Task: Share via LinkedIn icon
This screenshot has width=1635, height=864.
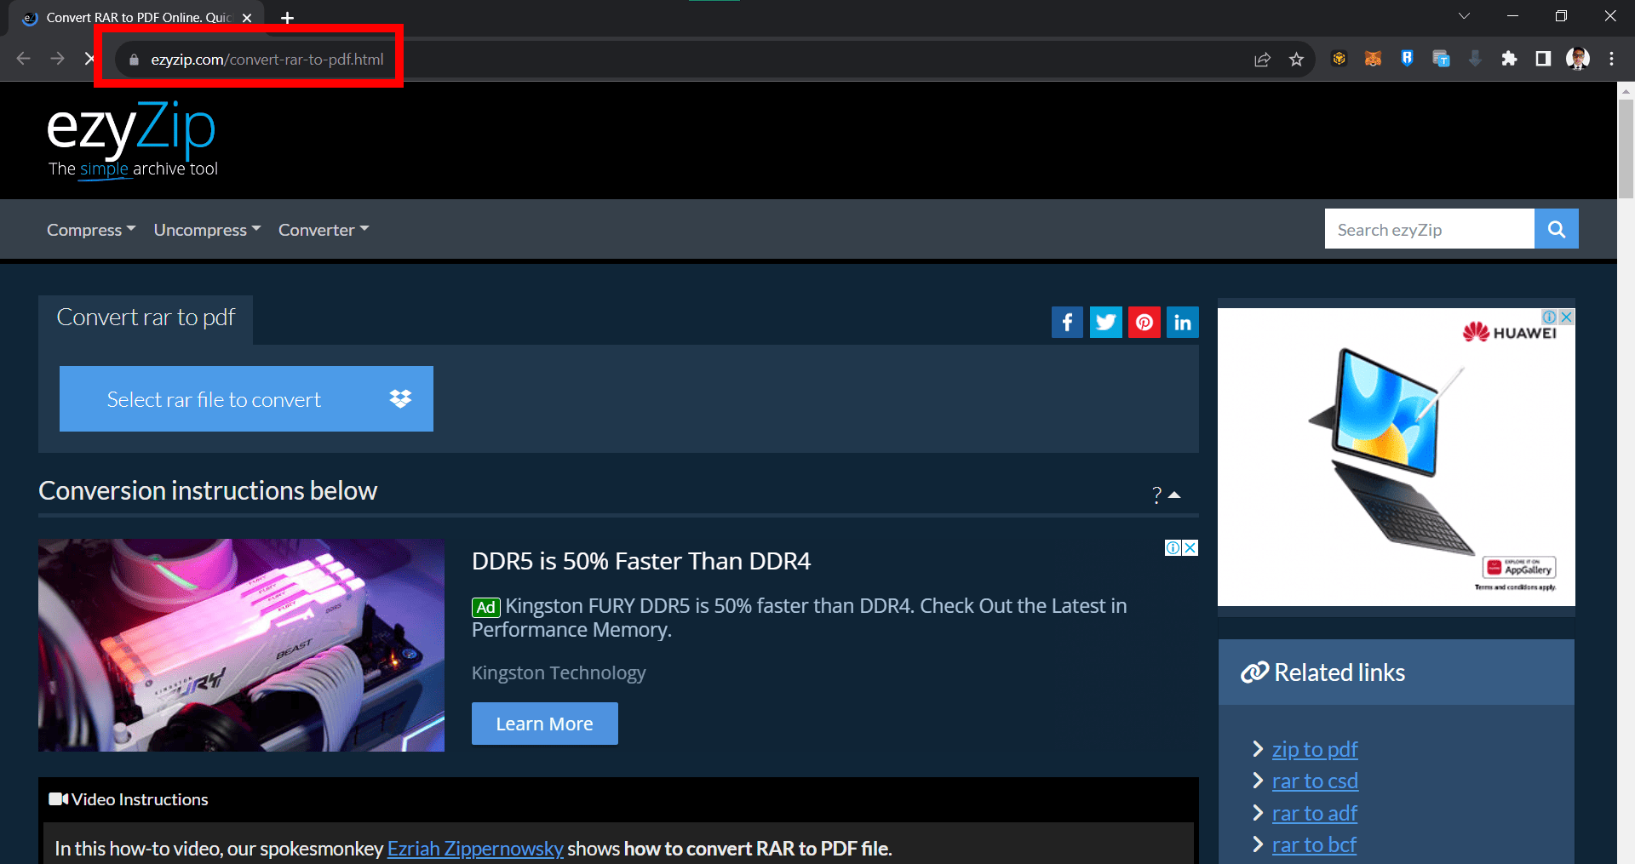Action: 1182,323
